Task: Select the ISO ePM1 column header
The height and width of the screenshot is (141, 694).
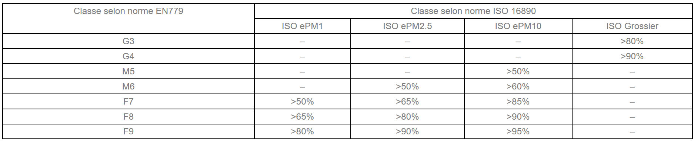Action: pyautogui.click(x=302, y=26)
